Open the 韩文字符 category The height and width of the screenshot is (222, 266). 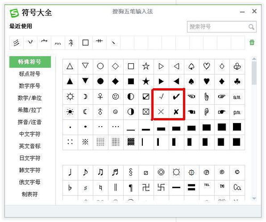tap(30, 170)
